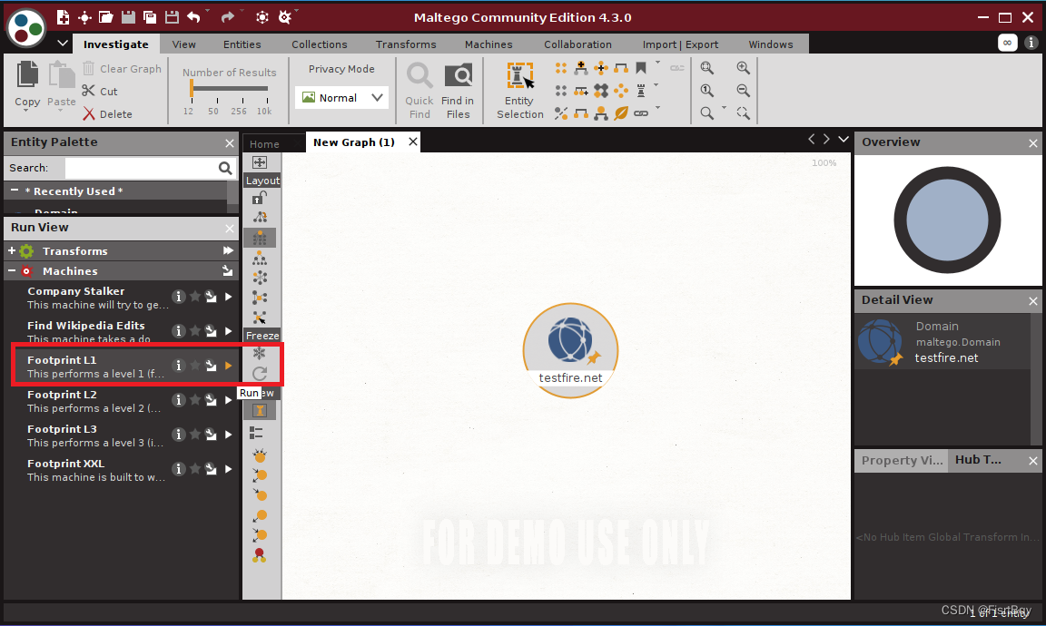Show info for Find Wikipedia Edits machine

point(178,331)
